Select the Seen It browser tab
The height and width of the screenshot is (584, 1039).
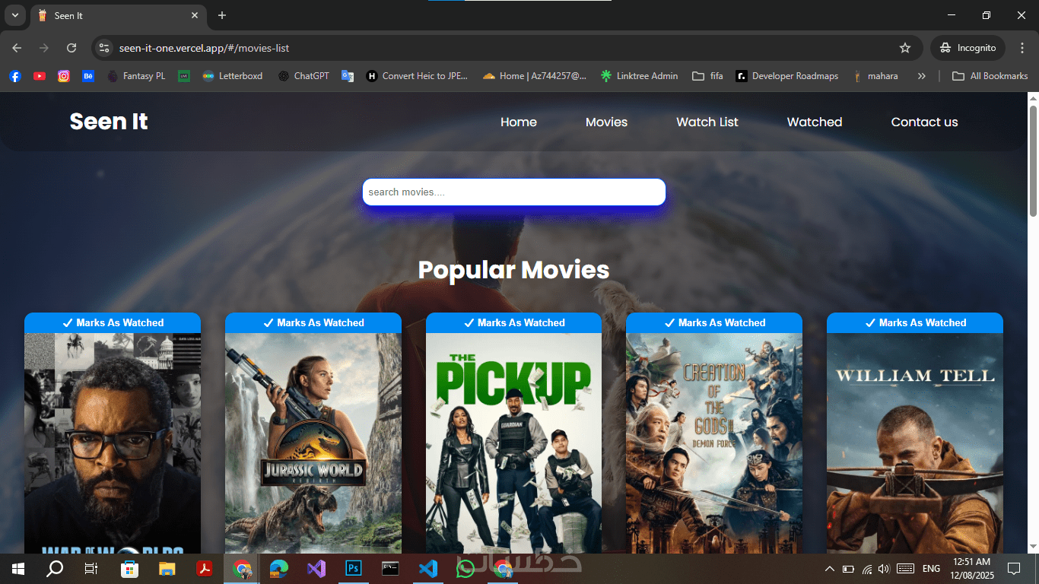pyautogui.click(x=118, y=15)
